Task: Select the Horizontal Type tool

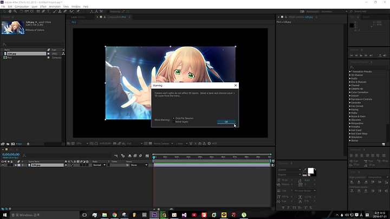Action: (x=49, y=11)
